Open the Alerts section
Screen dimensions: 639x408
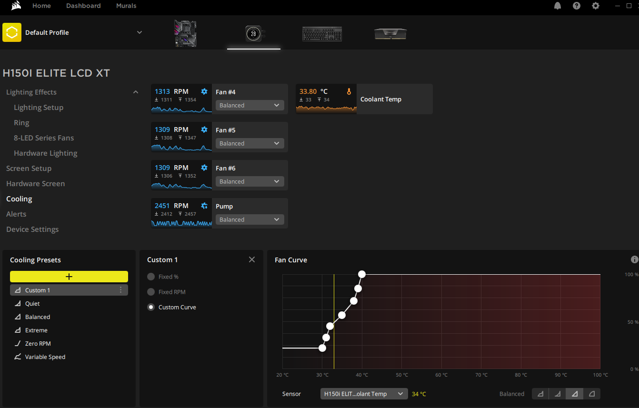(x=16, y=214)
